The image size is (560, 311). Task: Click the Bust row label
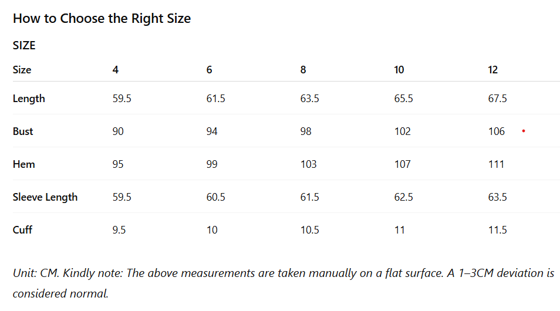[23, 131]
